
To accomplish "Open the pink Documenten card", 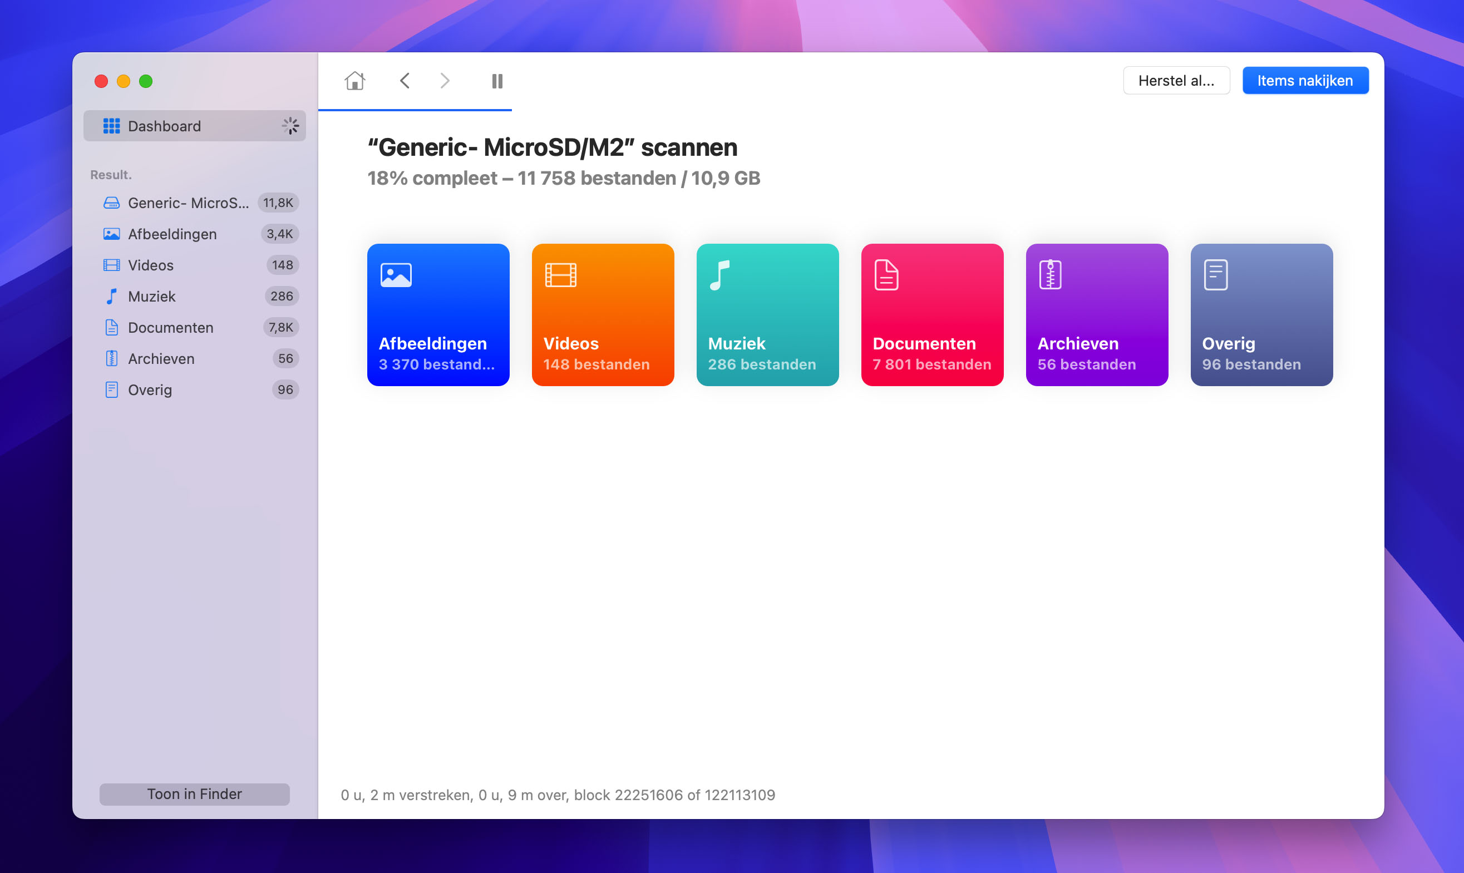I will [932, 315].
